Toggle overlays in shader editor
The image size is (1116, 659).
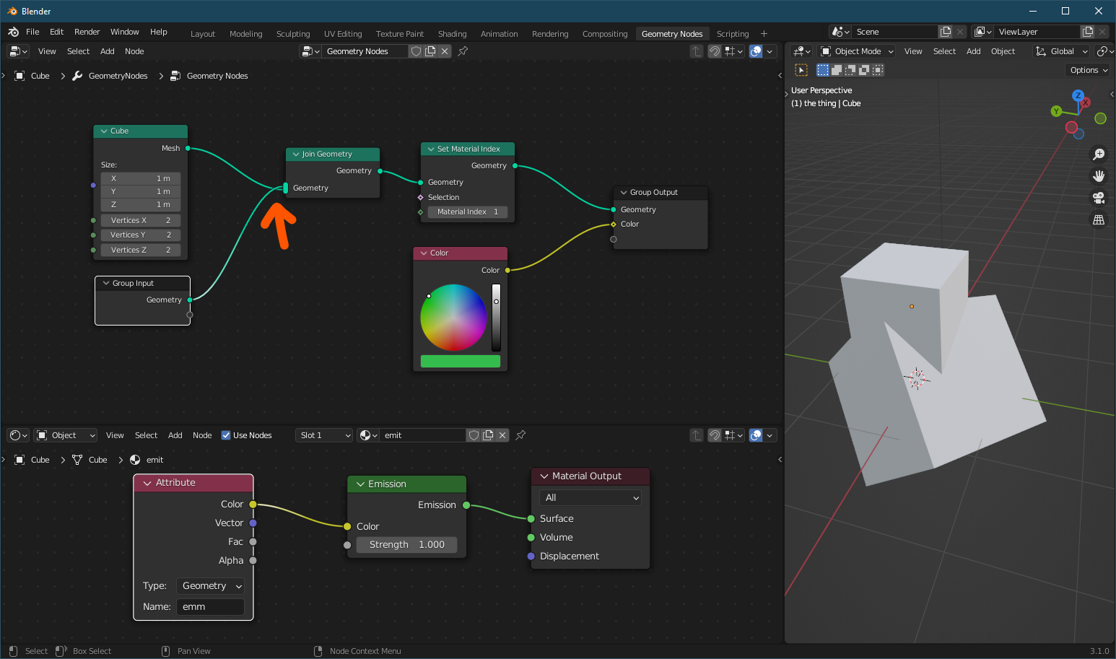(x=756, y=435)
